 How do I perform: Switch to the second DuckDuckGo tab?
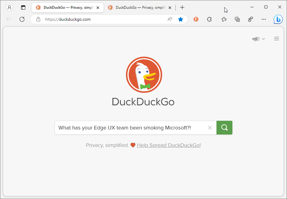point(140,8)
